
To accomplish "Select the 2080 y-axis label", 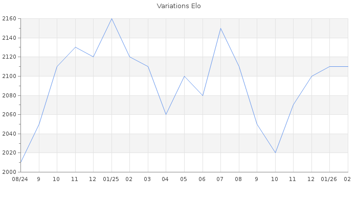I will 9,95.
